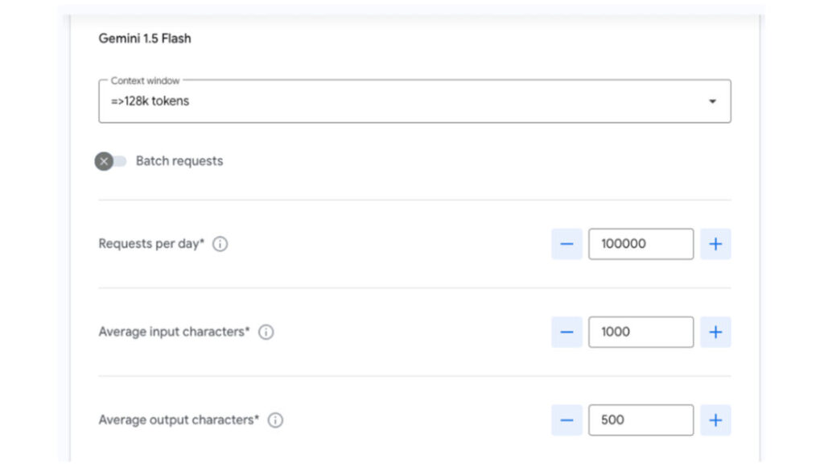This screenshot has height=471, width=824.
Task: Enable the Batch requests switch
Action: click(x=111, y=161)
